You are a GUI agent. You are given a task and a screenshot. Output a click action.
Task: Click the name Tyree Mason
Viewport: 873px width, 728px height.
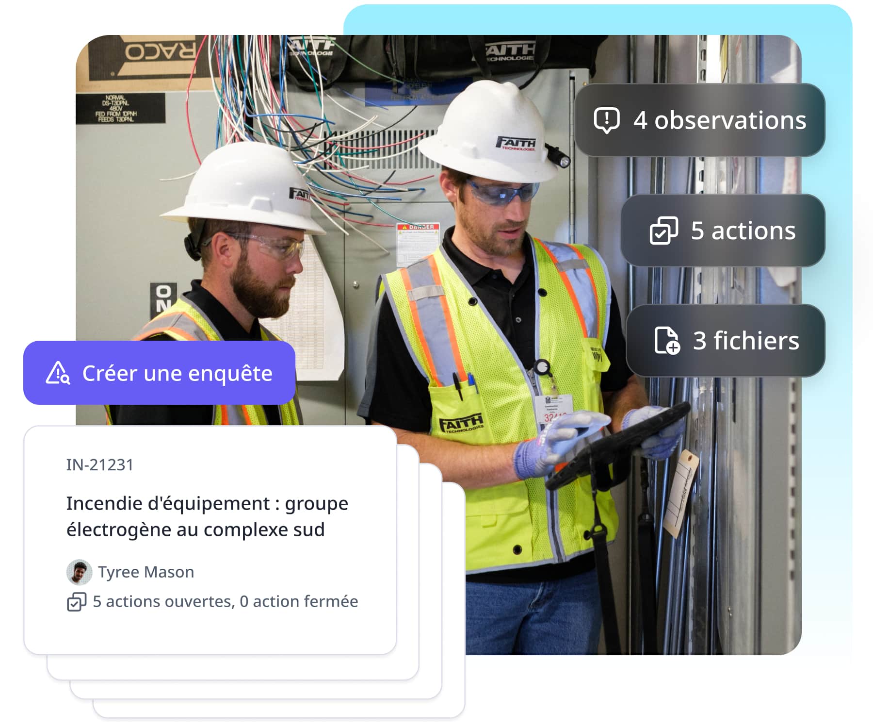tap(146, 572)
